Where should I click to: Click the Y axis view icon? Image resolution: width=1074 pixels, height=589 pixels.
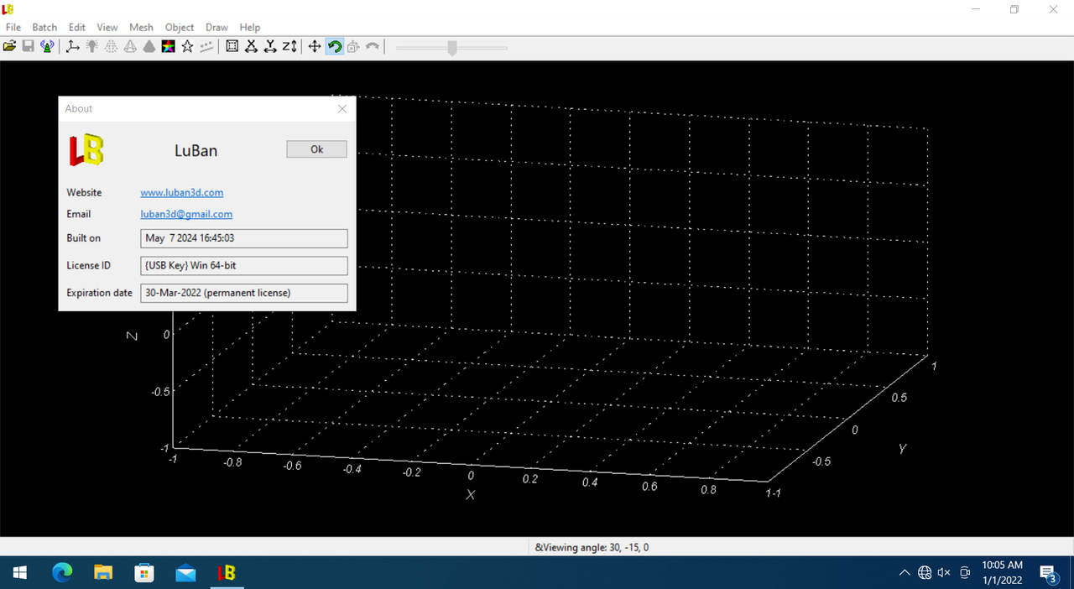270,47
